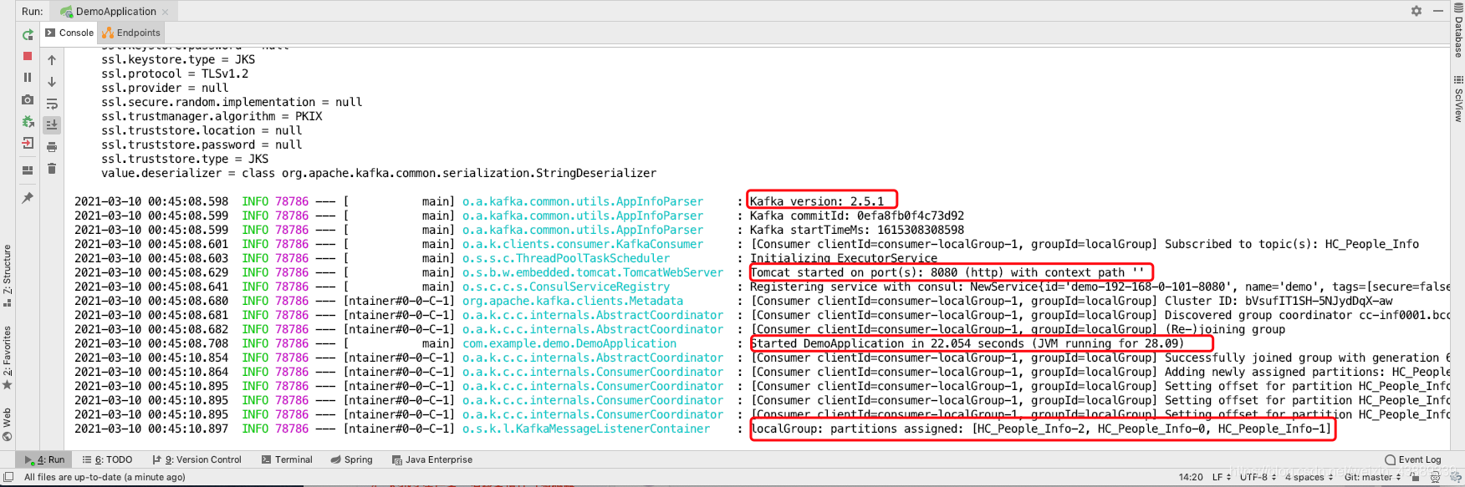The width and height of the screenshot is (1465, 487).
Task: Open the Git: master branch dropdown
Action: point(1372,477)
